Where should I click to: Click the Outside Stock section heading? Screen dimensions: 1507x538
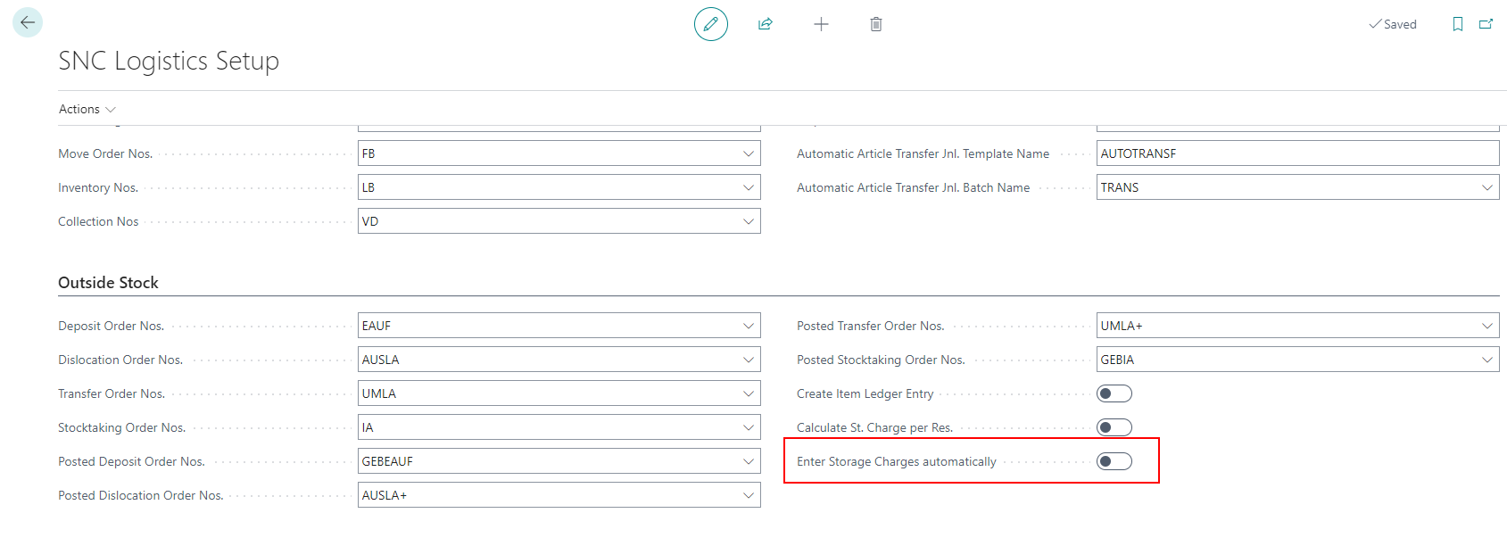coord(108,283)
